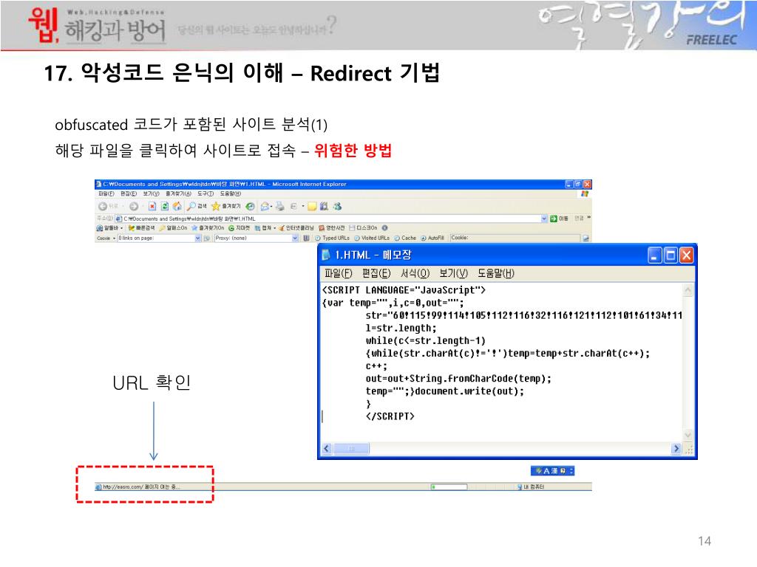Viewport: 757px width, 567px height.
Task: Click the Refresh icon in IE toolbar
Action: click(165, 206)
